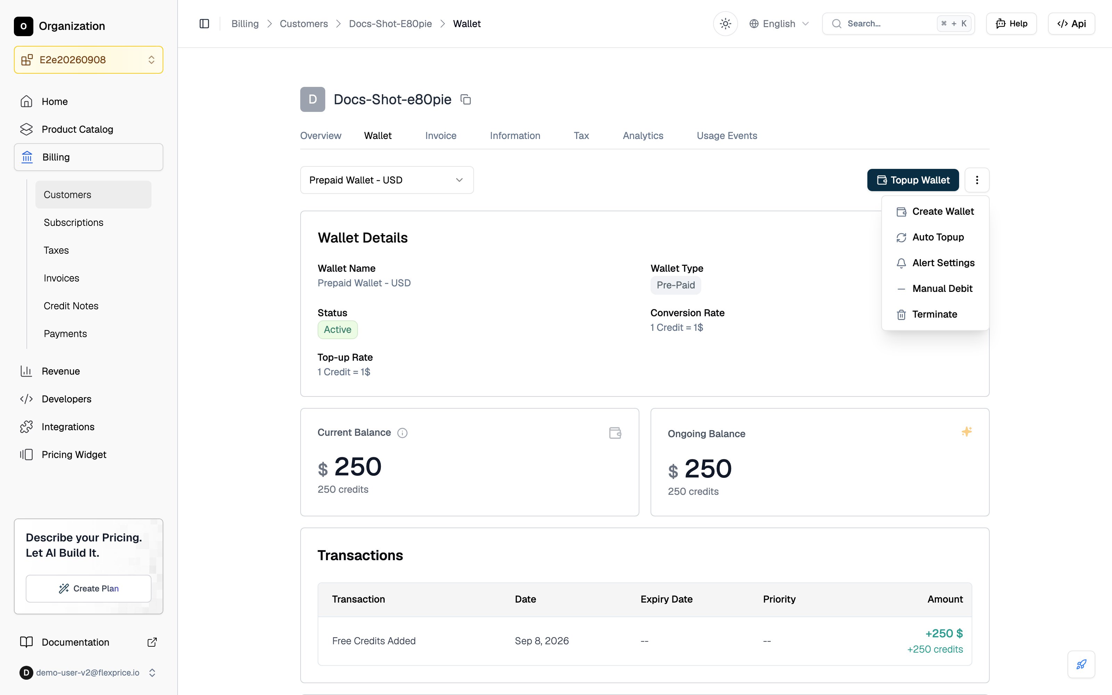Copy customer name Docs-Shot-e80pie icon
This screenshot has width=1112, height=695.
(x=466, y=99)
